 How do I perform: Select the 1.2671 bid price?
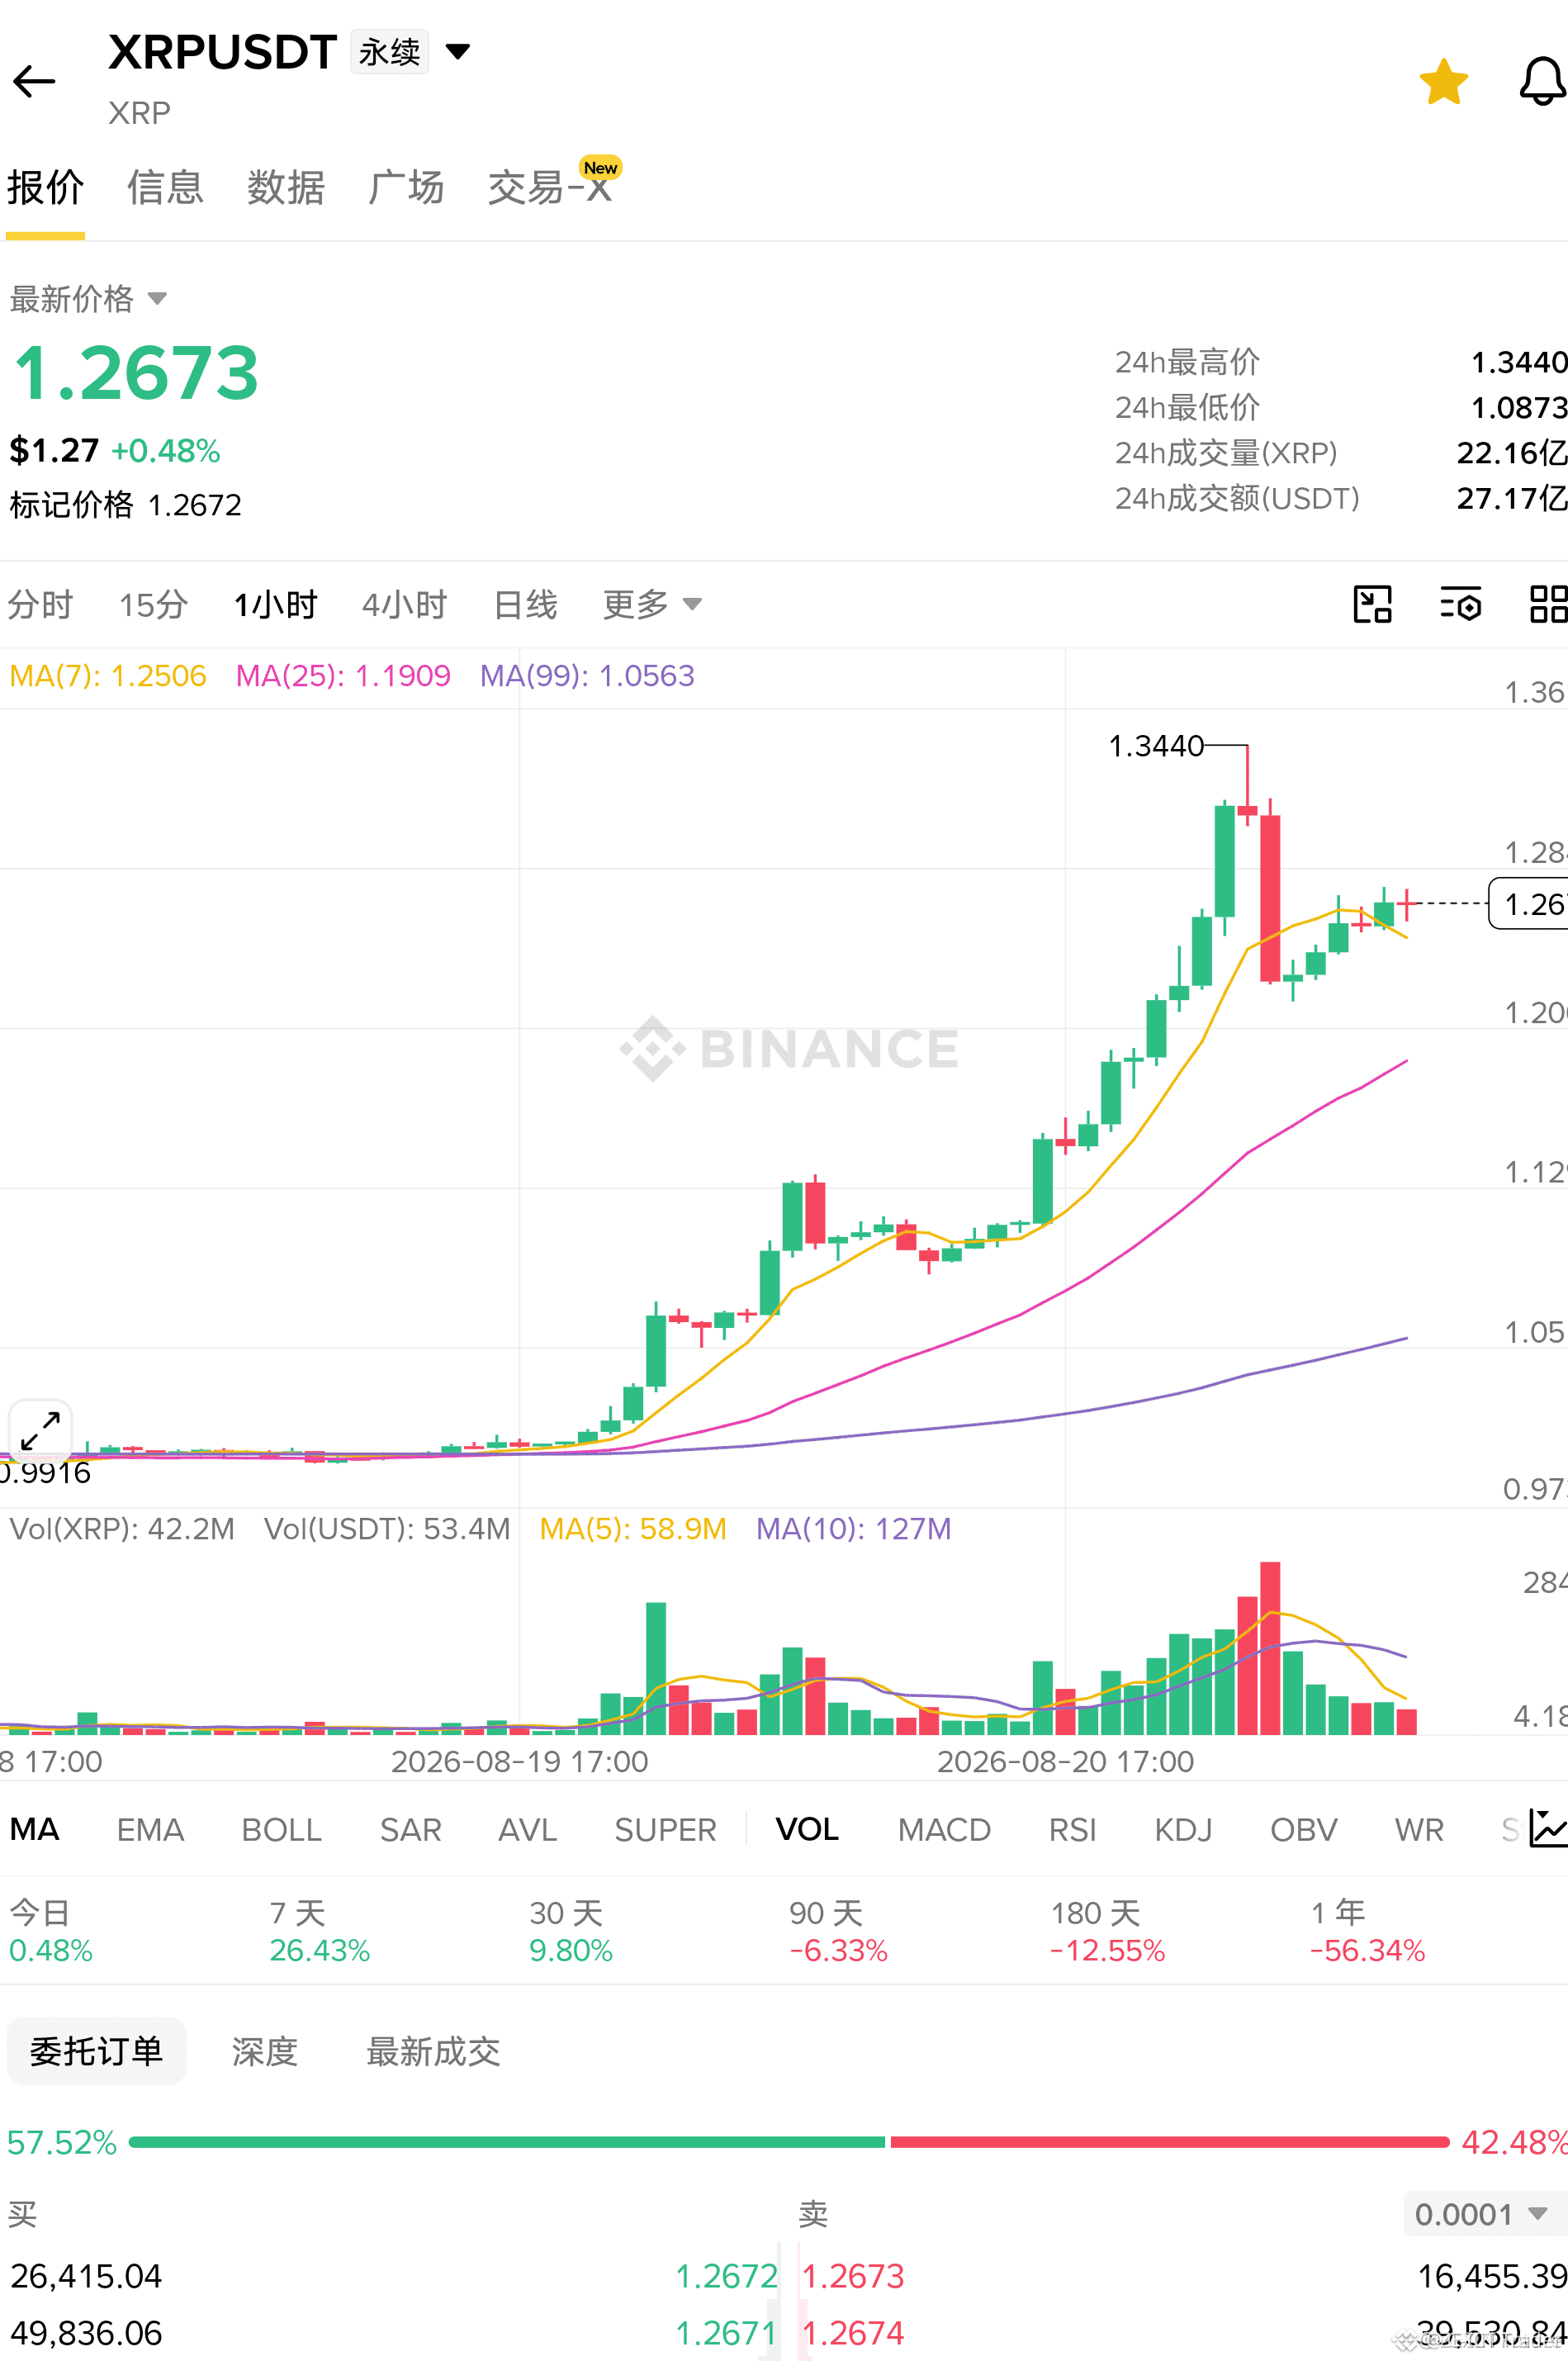726,2333
